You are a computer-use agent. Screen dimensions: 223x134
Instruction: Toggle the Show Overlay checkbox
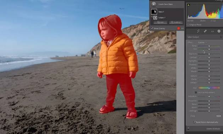click(x=152, y=28)
